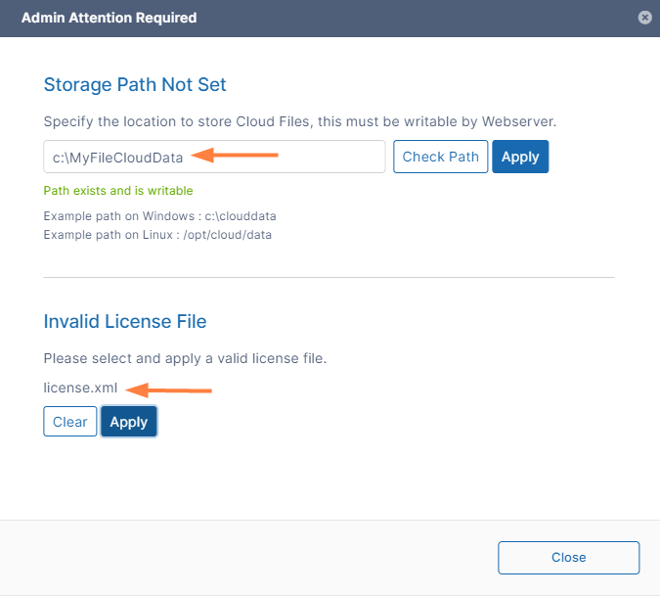Click the 'Specify the location to store Cloud Files' description
This screenshot has width=660, height=596.
click(x=299, y=121)
